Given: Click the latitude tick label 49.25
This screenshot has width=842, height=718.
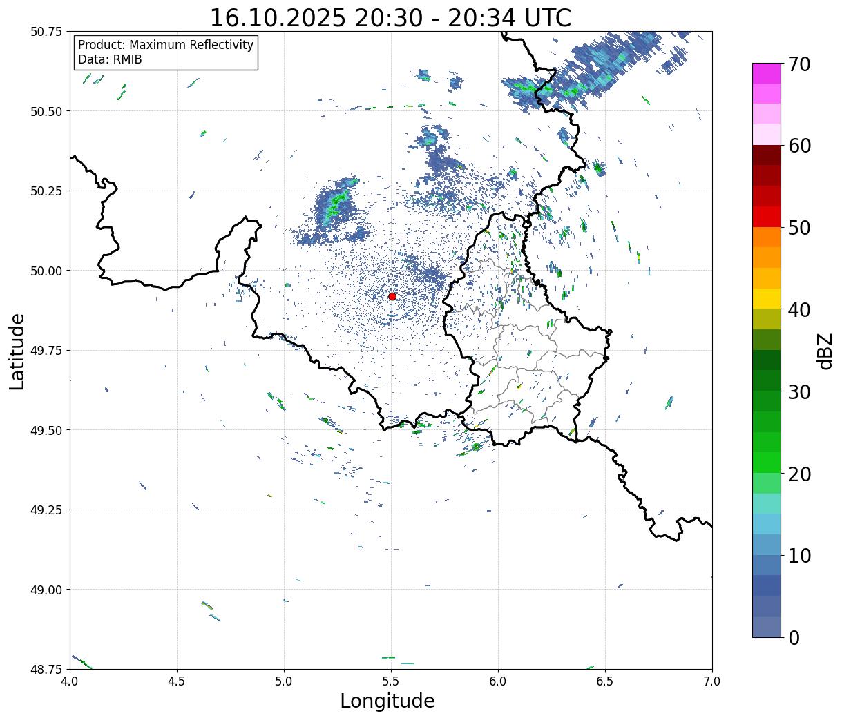Looking at the screenshot, I should coord(46,510).
